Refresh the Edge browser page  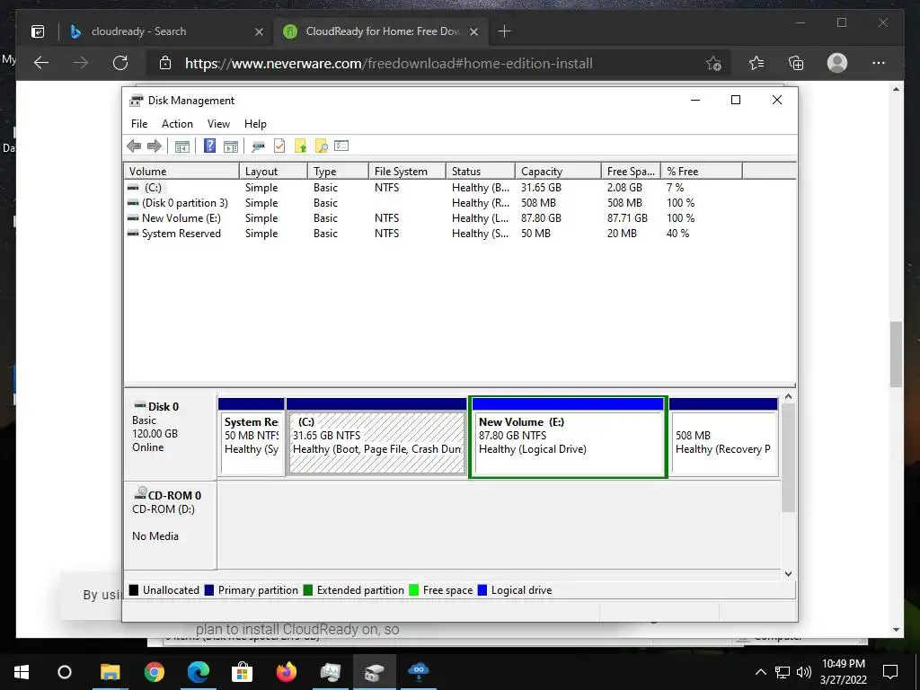tap(120, 63)
